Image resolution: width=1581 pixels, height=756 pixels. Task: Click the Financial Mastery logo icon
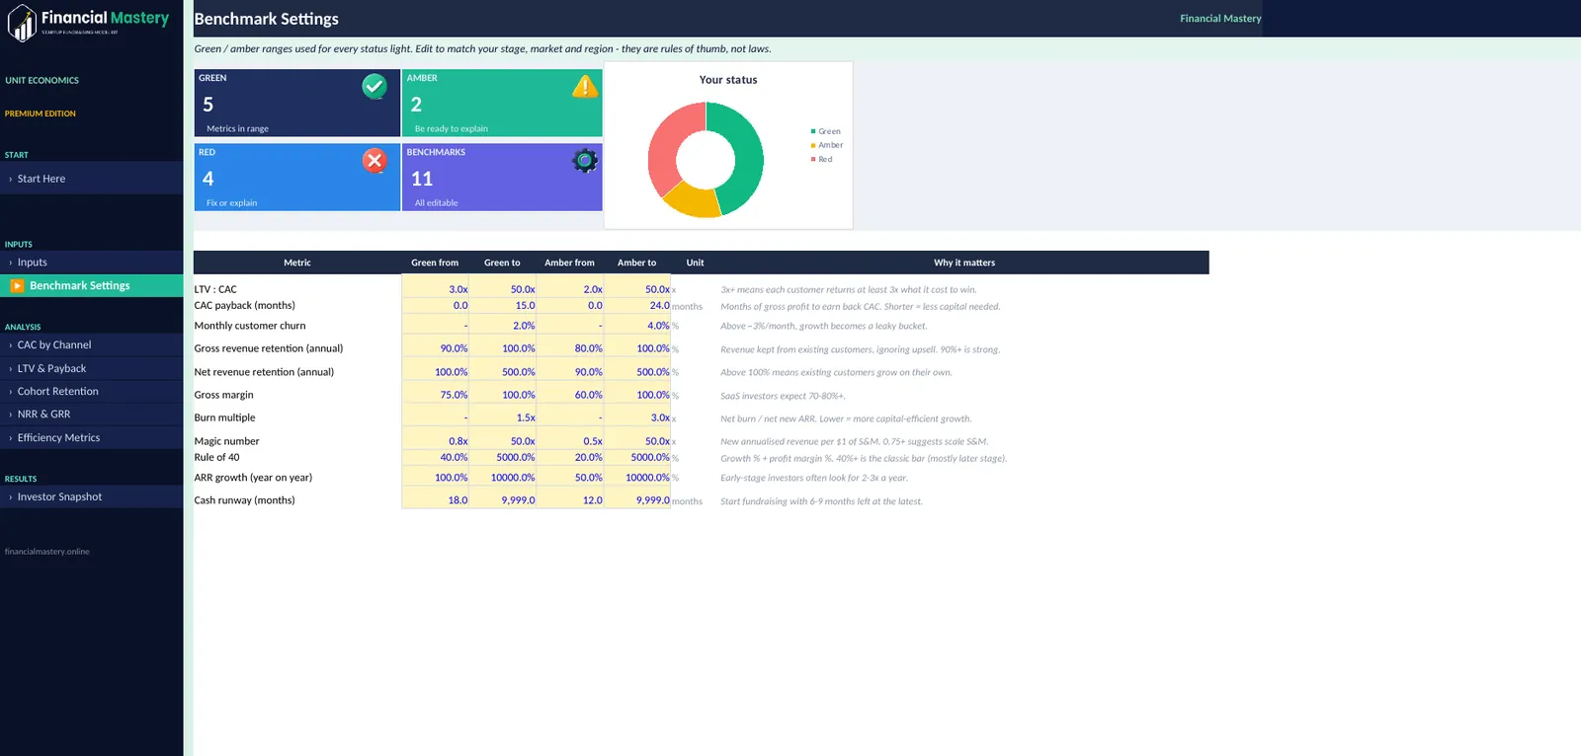[21, 23]
